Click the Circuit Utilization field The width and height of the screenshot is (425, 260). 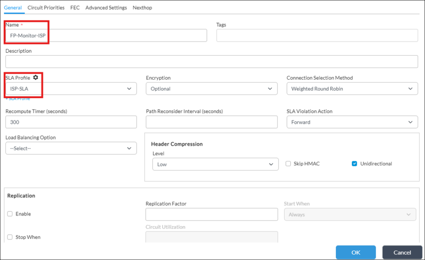(x=211, y=237)
